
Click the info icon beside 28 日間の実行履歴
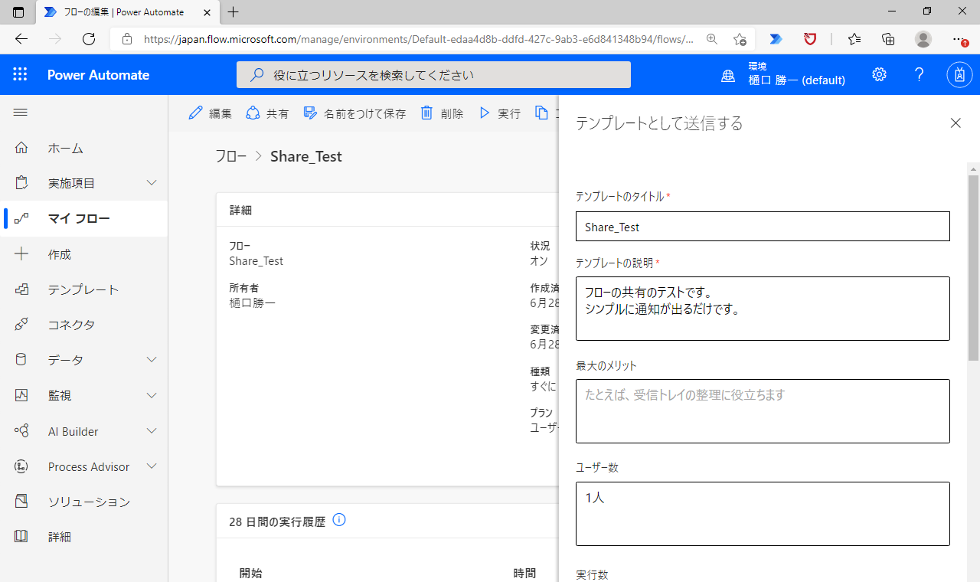(x=340, y=520)
